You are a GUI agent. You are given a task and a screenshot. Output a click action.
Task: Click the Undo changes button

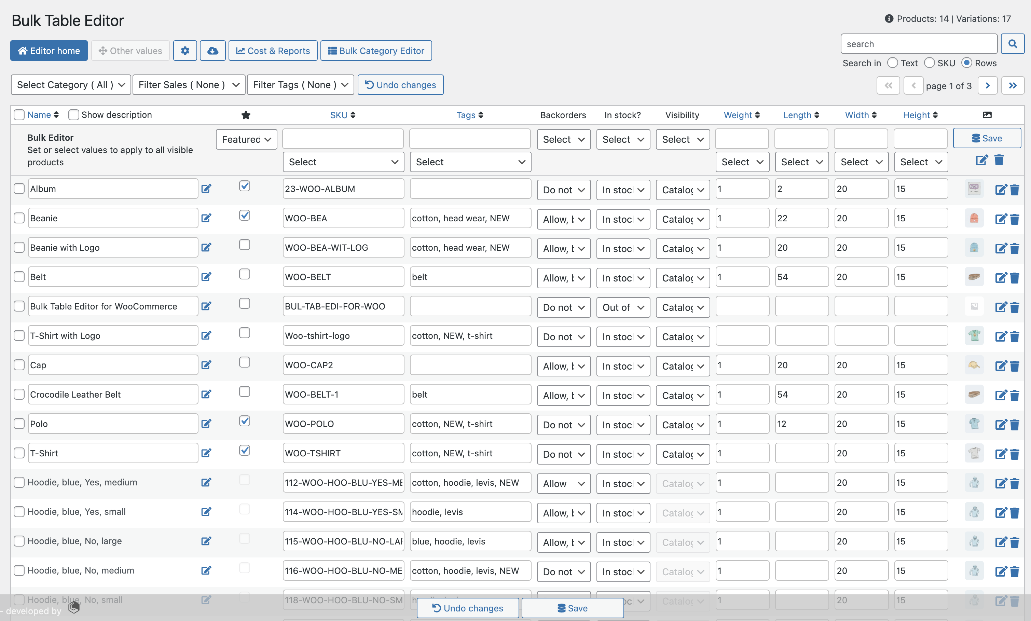coord(400,84)
